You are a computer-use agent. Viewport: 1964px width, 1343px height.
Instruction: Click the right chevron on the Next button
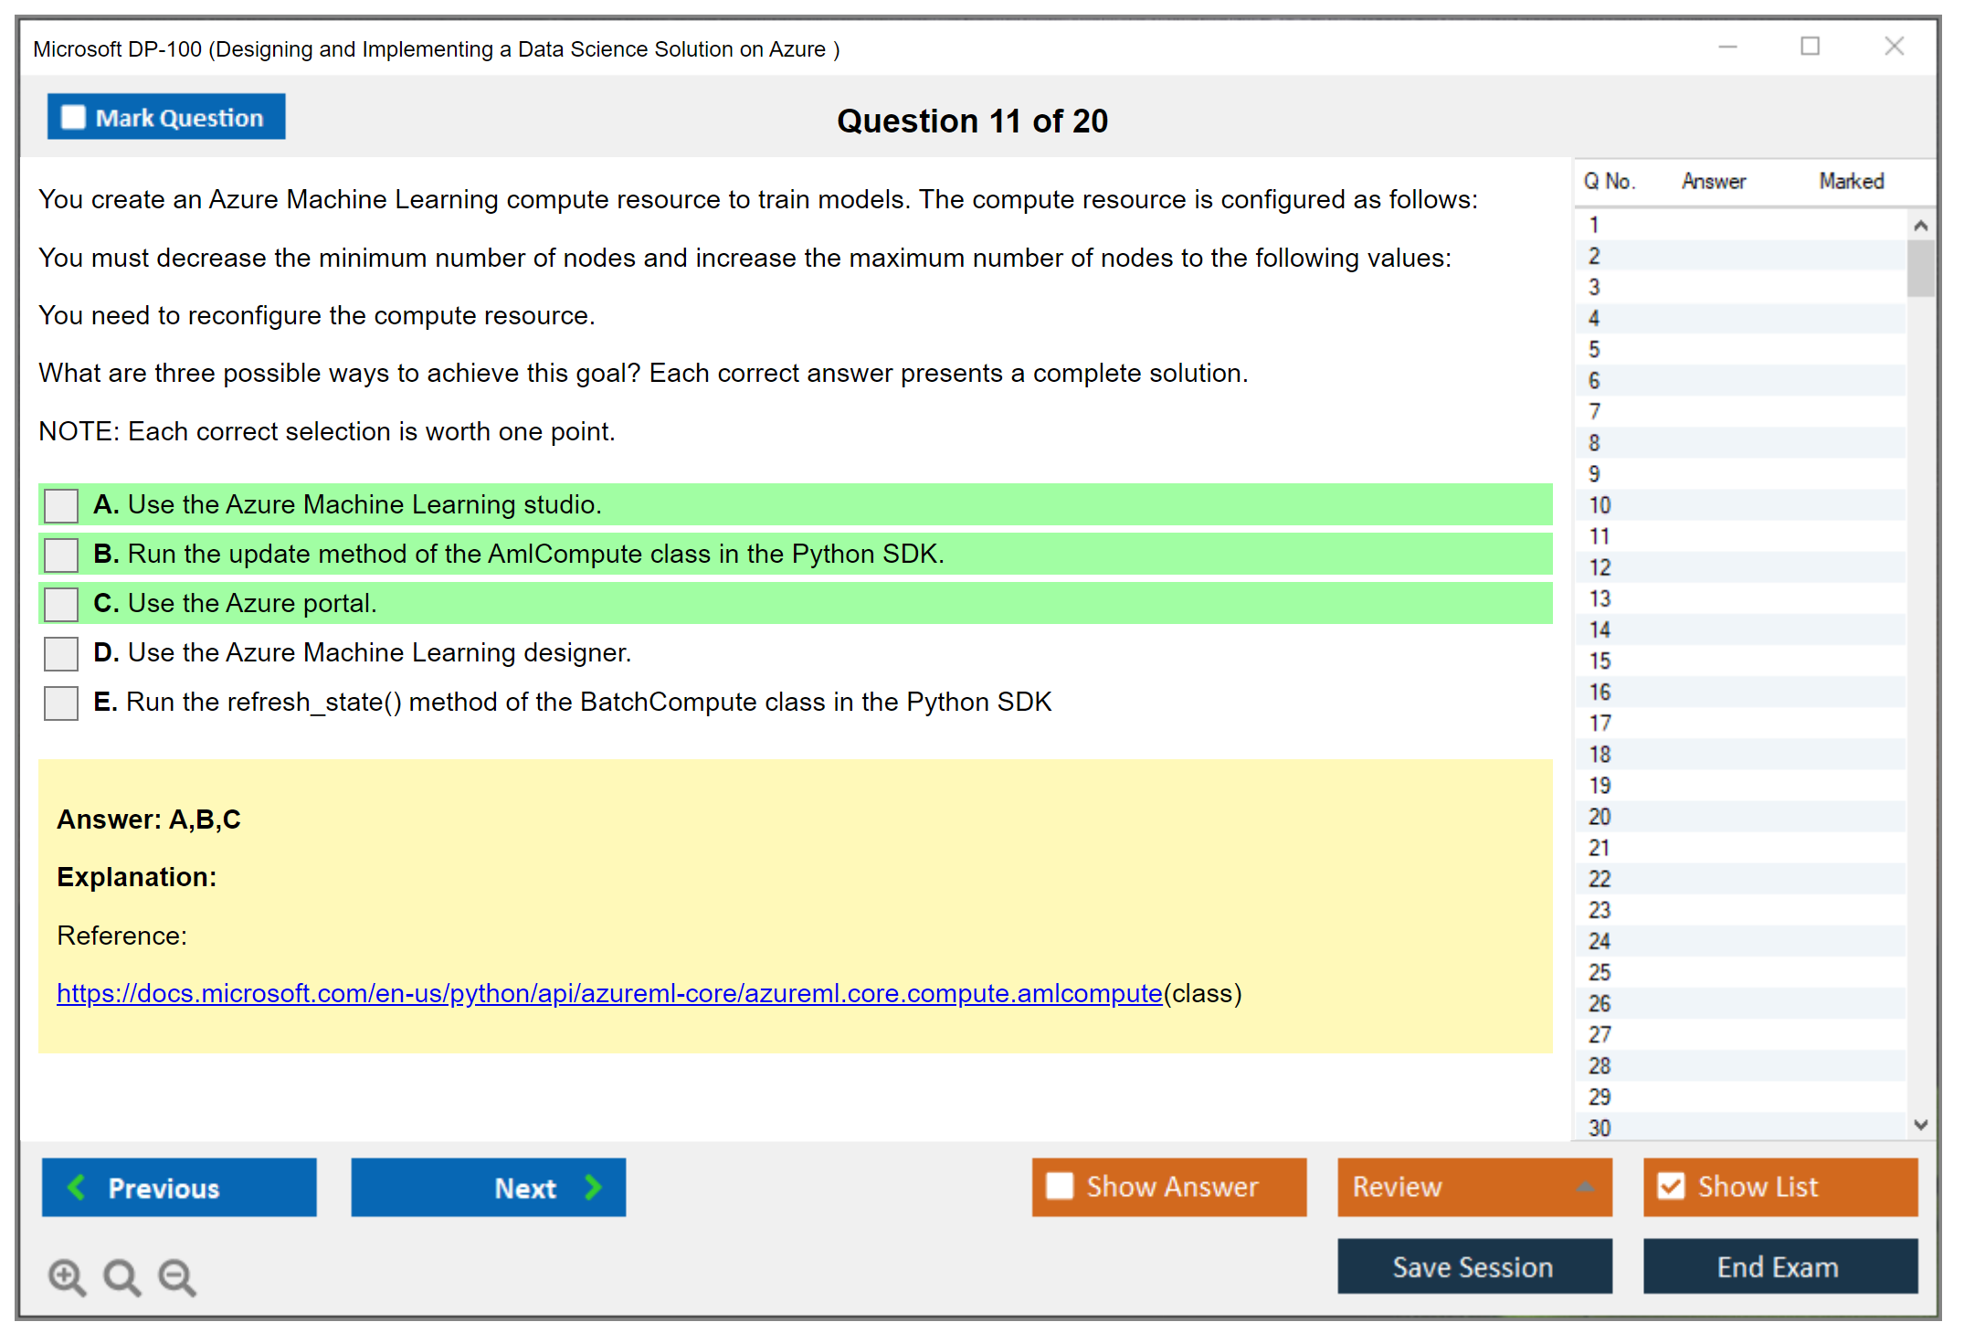click(x=594, y=1187)
